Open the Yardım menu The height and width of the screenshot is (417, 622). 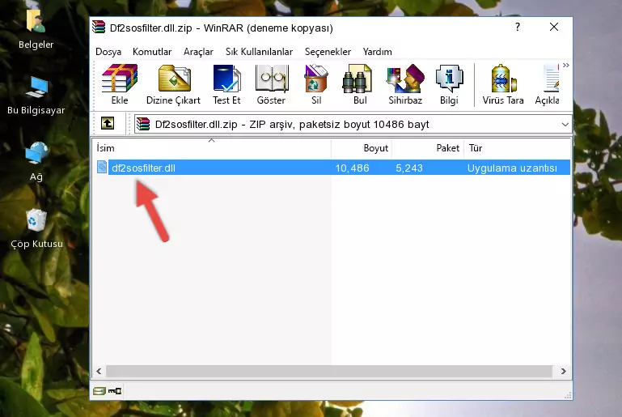[377, 52]
